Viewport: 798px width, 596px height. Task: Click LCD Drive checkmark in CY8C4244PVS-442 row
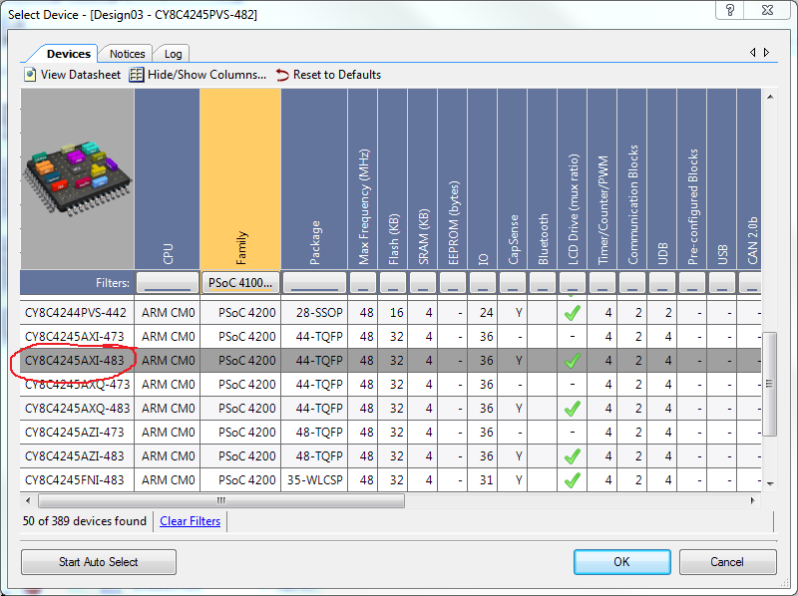click(573, 313)
